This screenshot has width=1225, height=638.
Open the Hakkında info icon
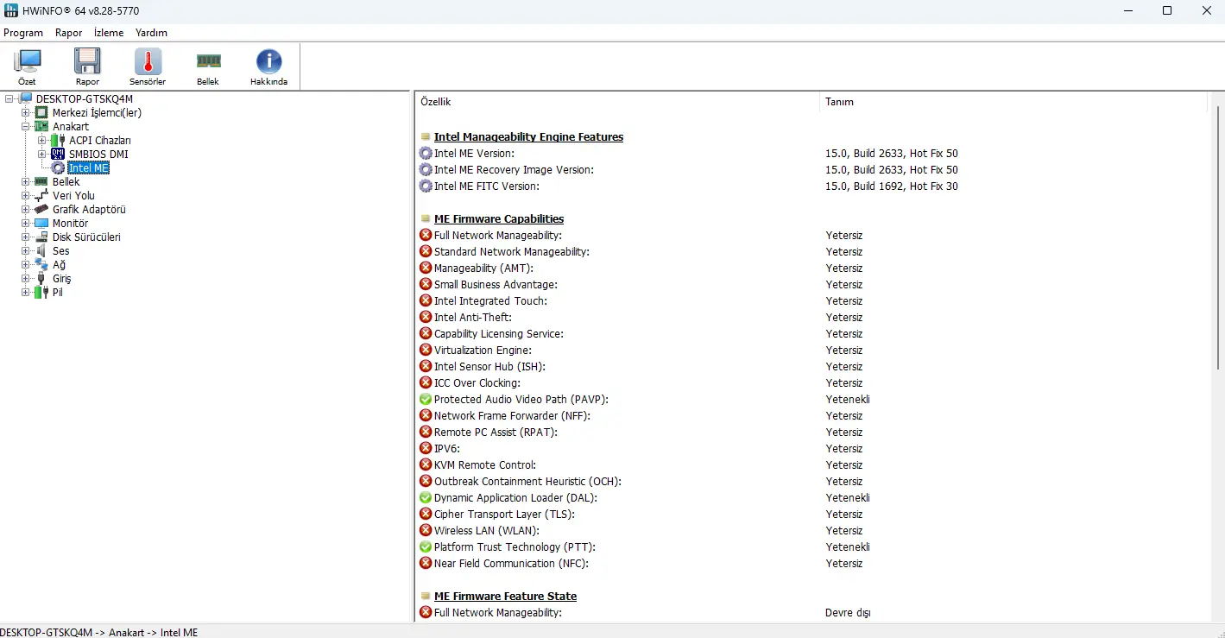pos(268,62)
